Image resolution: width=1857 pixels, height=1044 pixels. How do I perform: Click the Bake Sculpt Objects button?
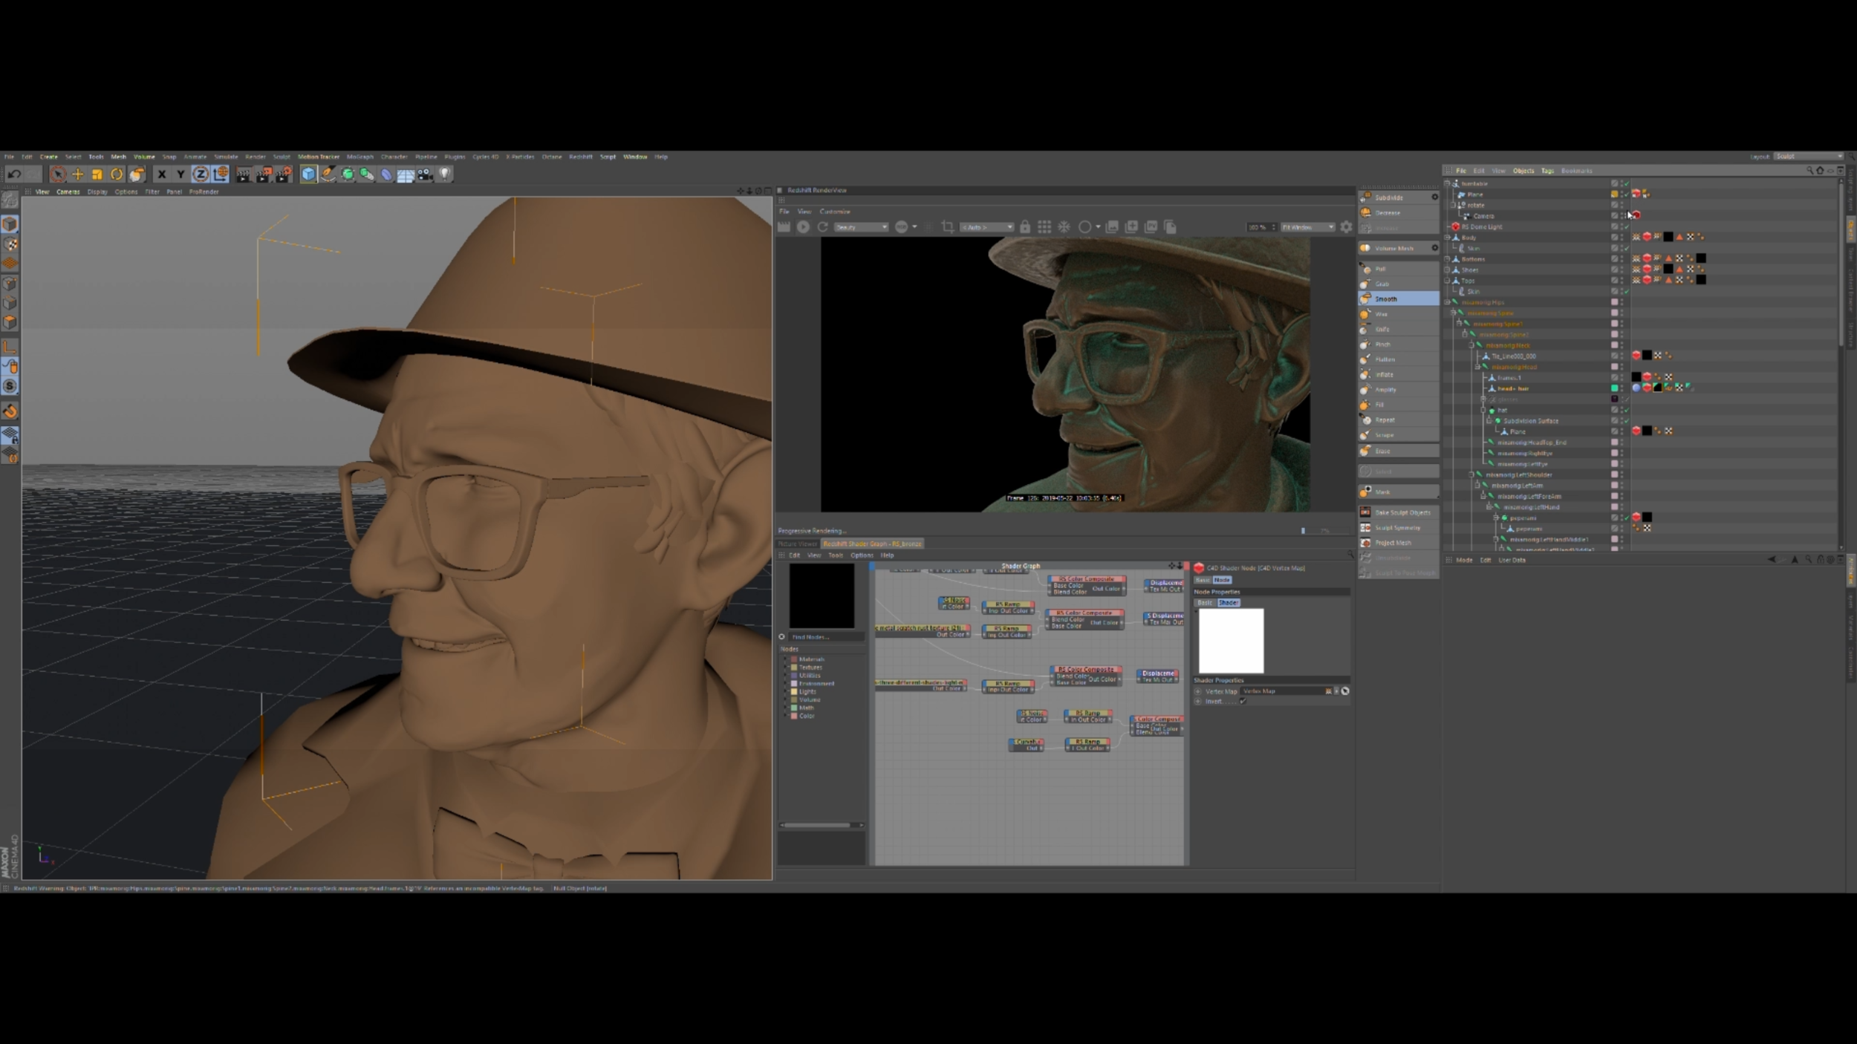point(1401,512)
